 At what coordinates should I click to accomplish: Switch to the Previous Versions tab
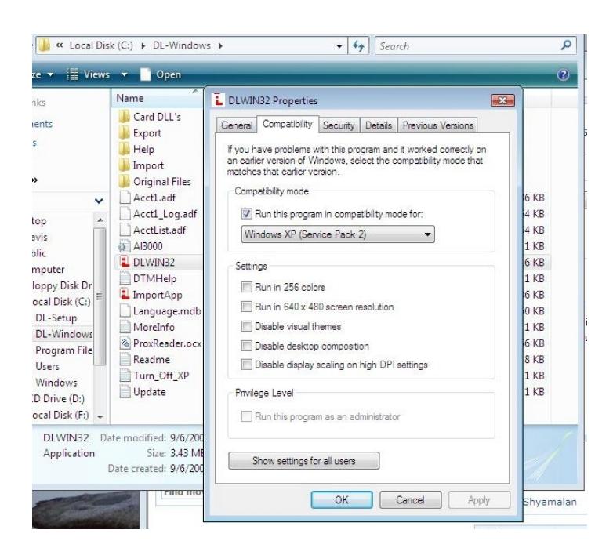click(438, 125)
